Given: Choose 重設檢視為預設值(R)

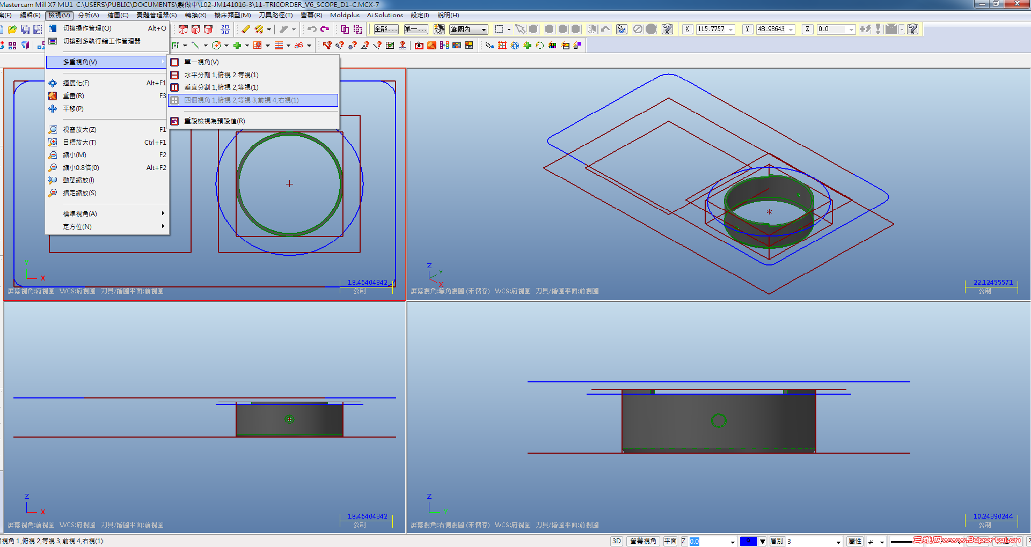Looking at the screenshot, I should pyautogui.click(x=253, y=121).
